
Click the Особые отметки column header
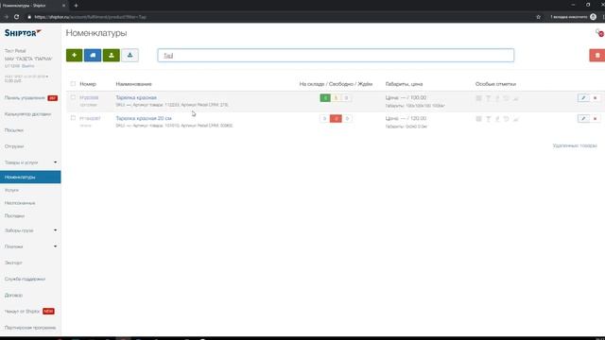point(495,84)
